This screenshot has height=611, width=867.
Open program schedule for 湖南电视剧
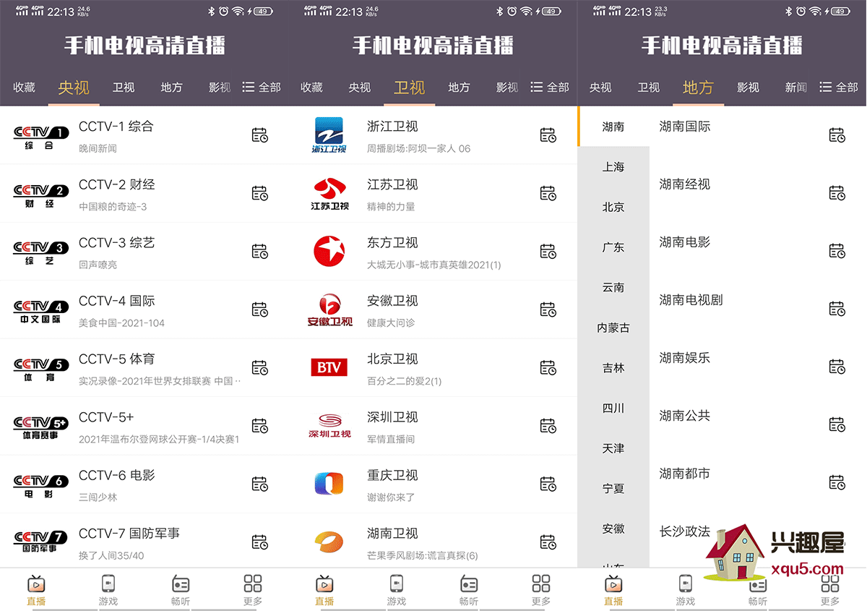pos(837,309)
